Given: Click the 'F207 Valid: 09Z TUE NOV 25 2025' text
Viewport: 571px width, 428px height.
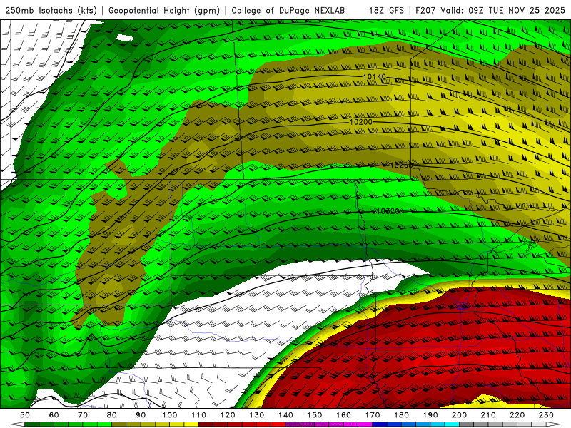Looking at the screenshot, I should pyautogui.click(x=490, y=10).
